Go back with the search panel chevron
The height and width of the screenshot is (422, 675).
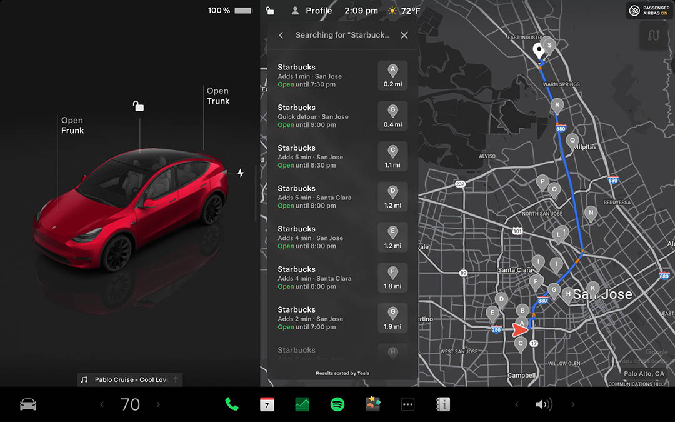(281, 35)
